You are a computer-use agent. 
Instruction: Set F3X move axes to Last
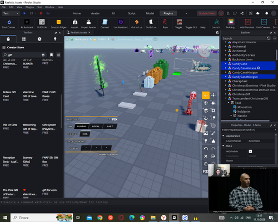pos(110,127)
